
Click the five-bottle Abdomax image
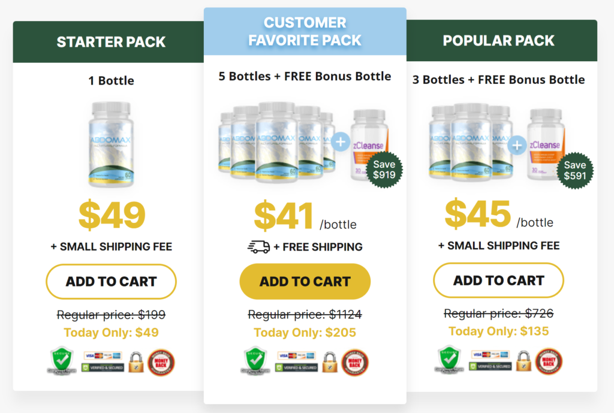pyautogui.click(x=276, y=142)
